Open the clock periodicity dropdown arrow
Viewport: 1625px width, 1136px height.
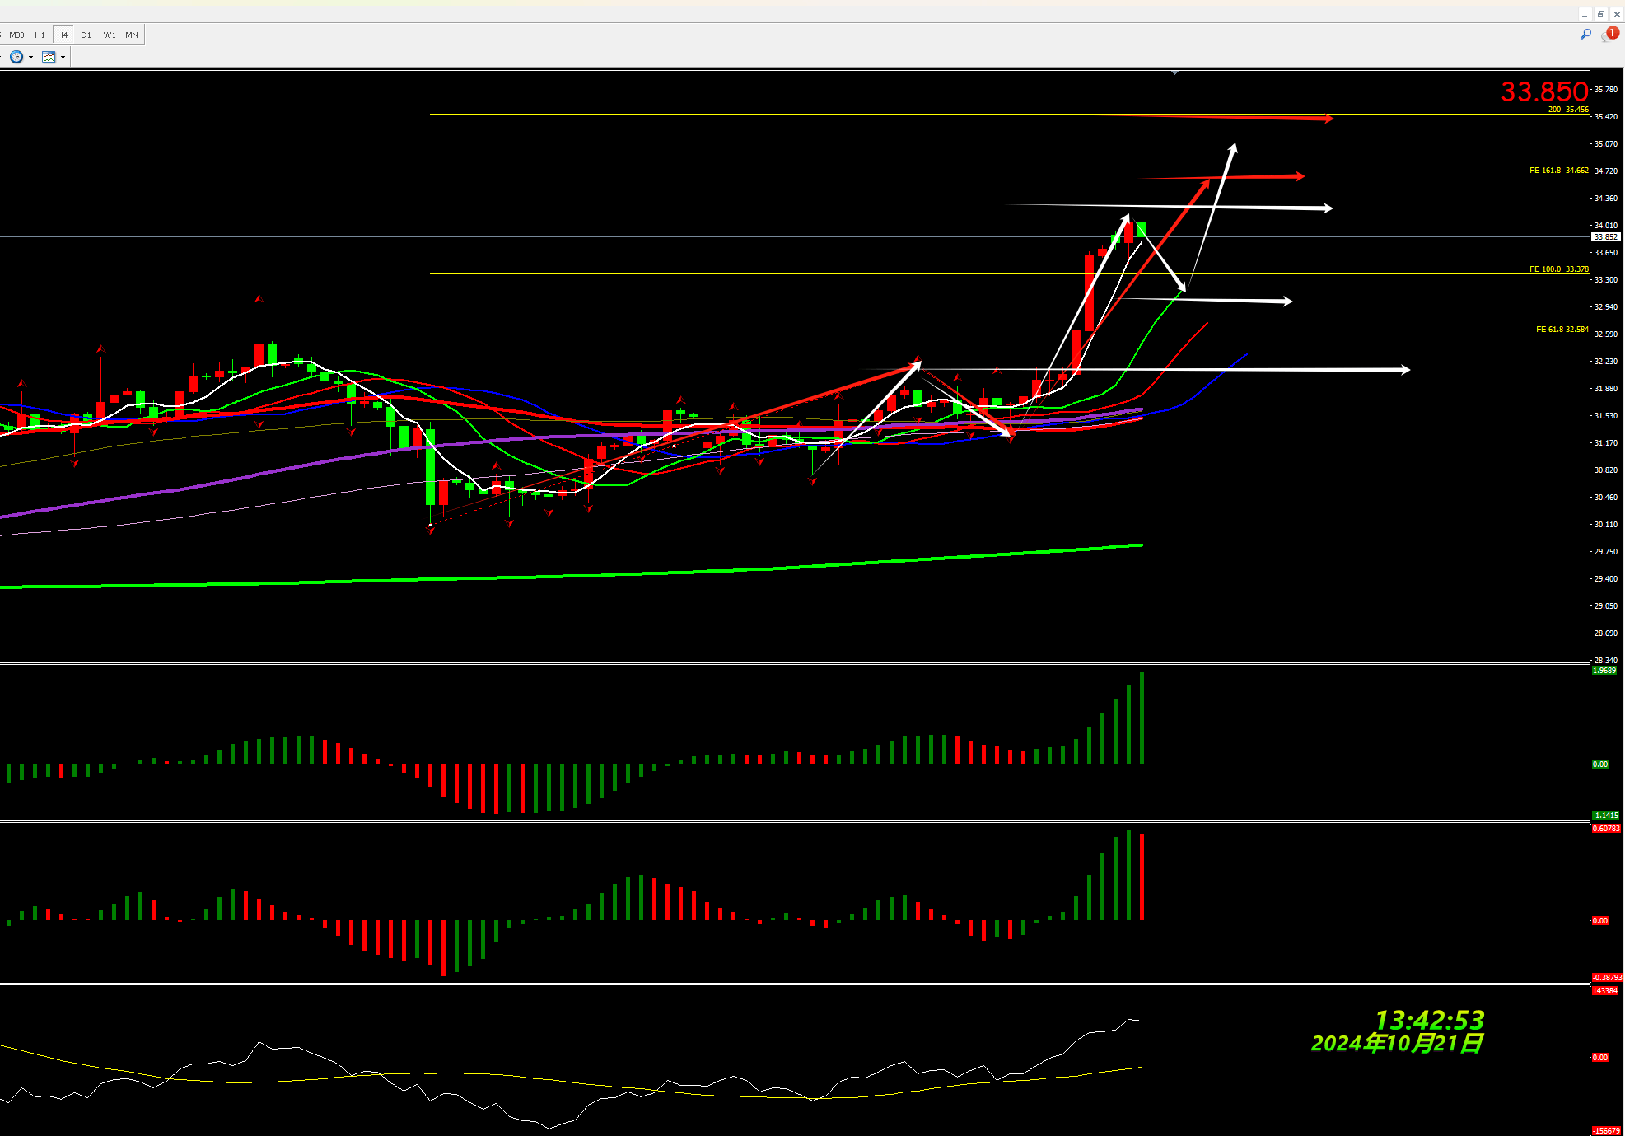(30, 57)
